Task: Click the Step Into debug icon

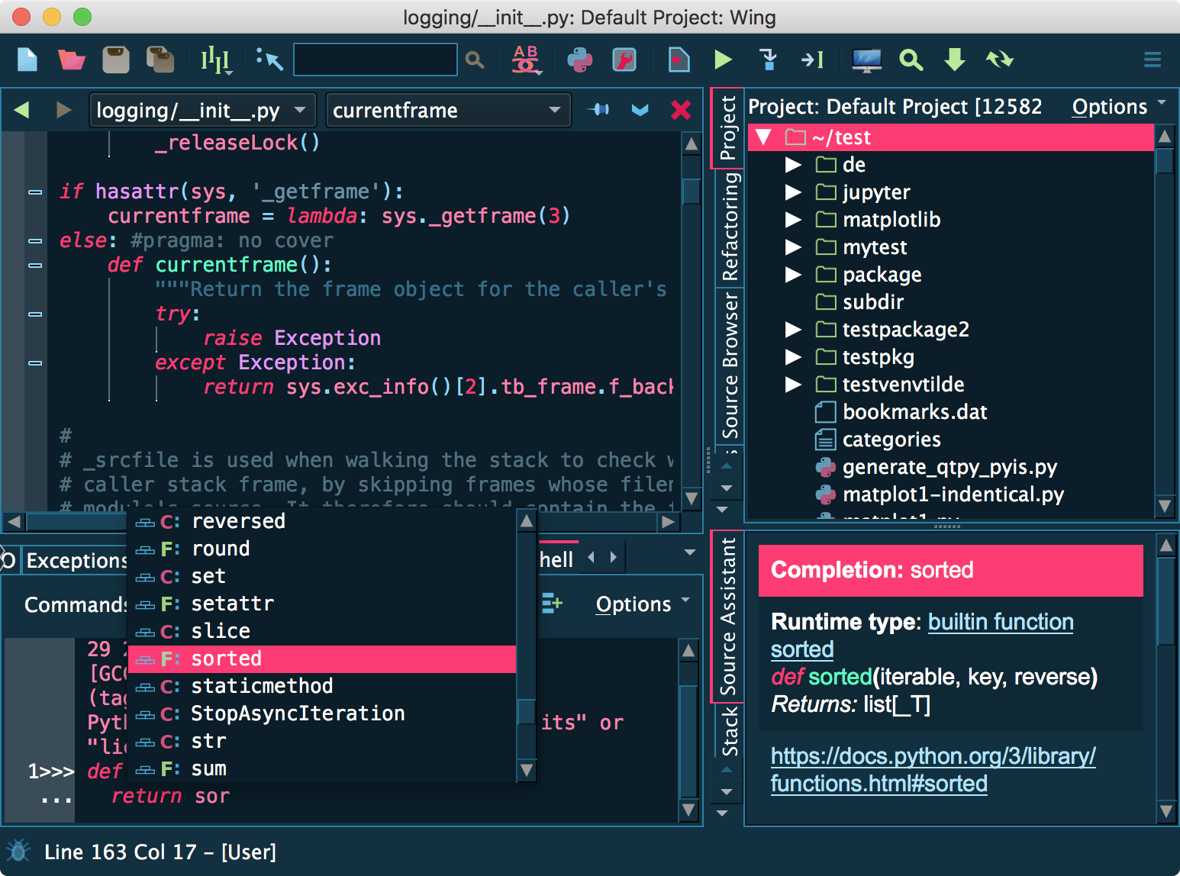Action: click(x=769, y=60)
